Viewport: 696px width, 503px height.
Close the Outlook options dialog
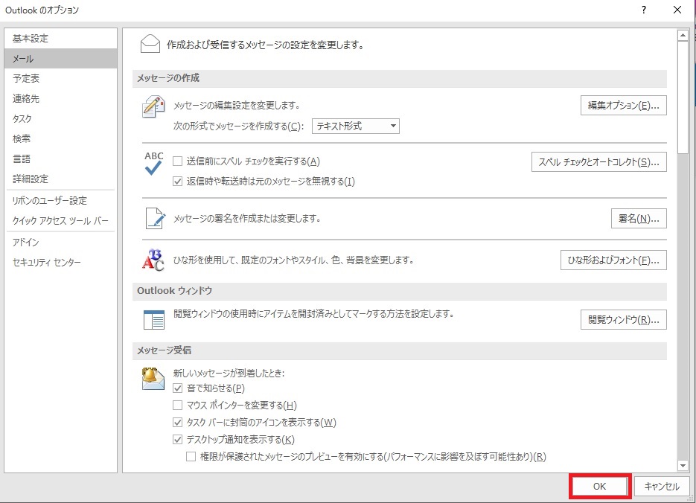tap(677, 10)
